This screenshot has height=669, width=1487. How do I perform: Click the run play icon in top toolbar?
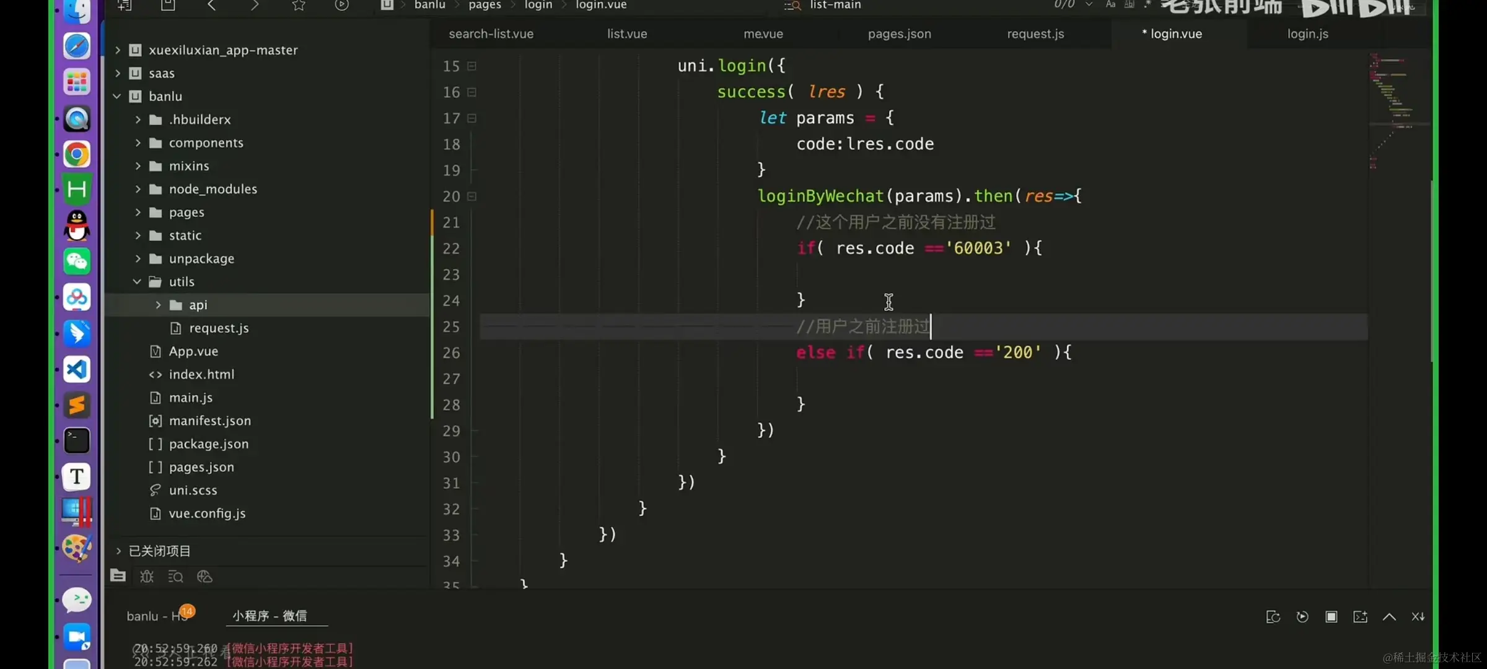click(x=341, y=6)
